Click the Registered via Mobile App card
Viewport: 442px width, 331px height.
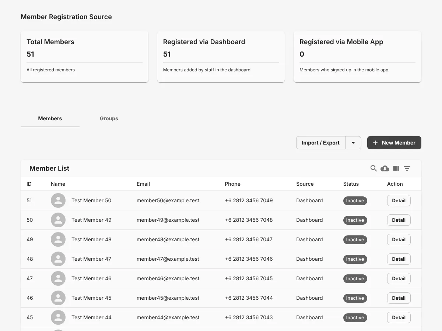(357, 57)
